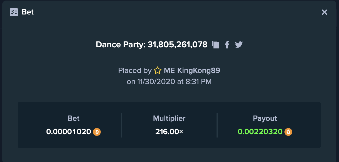
Task: Click the Bet label in the stats panel
Action: tap(73, 118)
